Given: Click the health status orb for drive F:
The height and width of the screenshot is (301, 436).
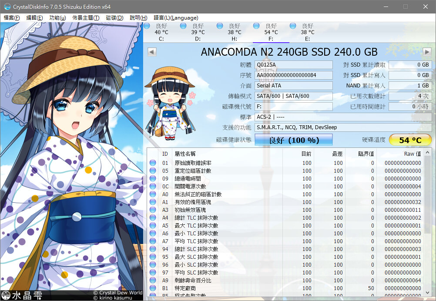Looking at the screenshot, I should (x=256, y=26).
